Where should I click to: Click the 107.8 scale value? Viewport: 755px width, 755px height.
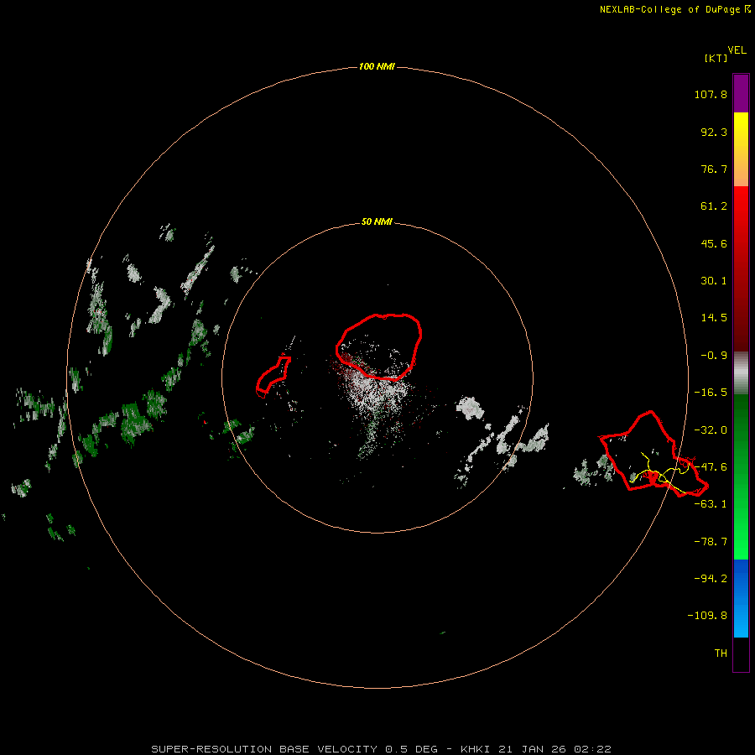(x=711, y=94)
